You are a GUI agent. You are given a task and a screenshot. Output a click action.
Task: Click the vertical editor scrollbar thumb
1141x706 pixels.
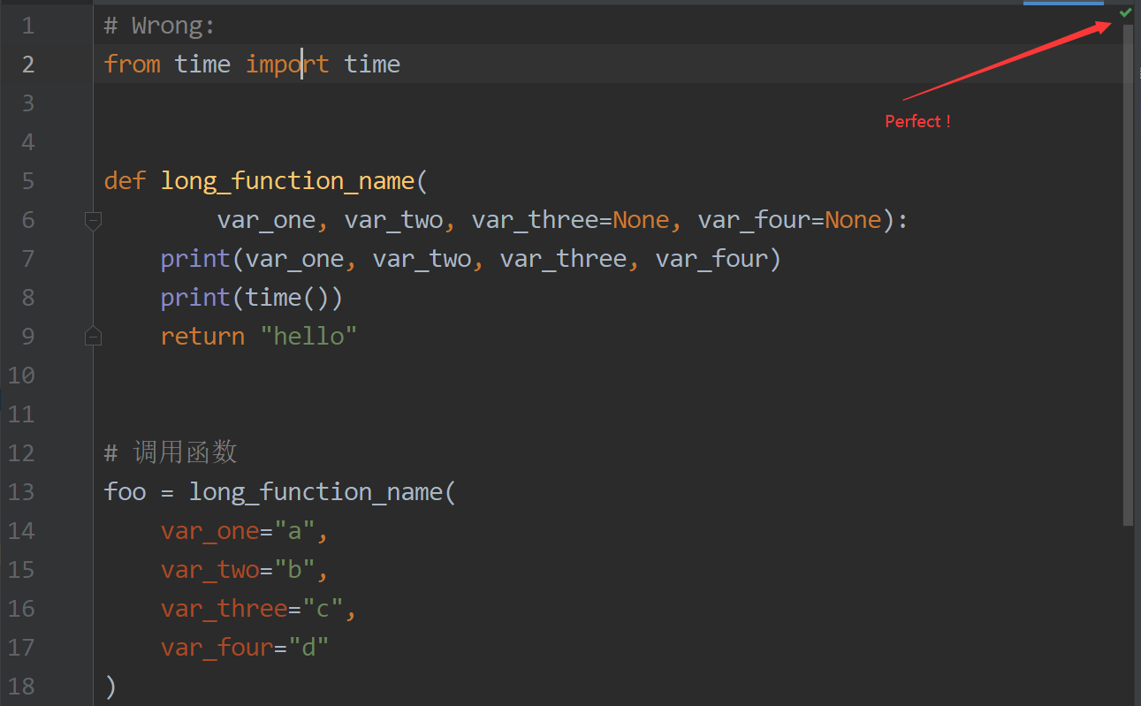1128,275
